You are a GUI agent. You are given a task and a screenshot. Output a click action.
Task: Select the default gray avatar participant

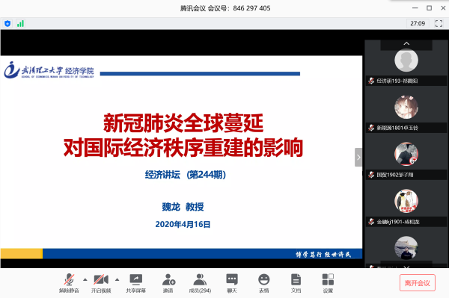[406, 60]
